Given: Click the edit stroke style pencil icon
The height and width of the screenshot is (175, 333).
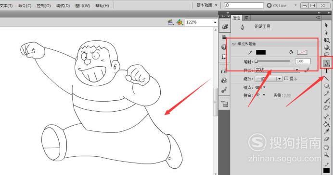Looking at the screenshot, I should pyautogui.click(x=307, y=70).
